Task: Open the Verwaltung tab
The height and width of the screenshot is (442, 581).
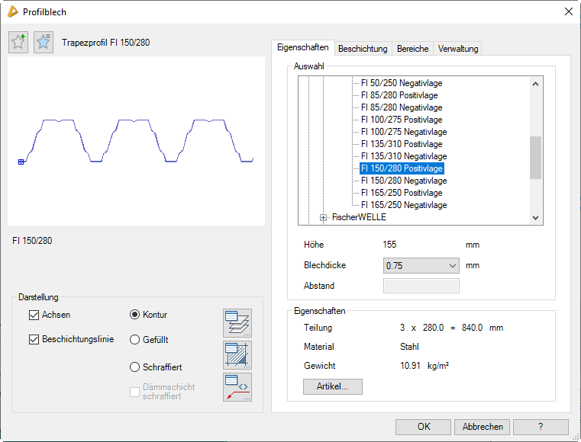Action: (x=458, y=49)
